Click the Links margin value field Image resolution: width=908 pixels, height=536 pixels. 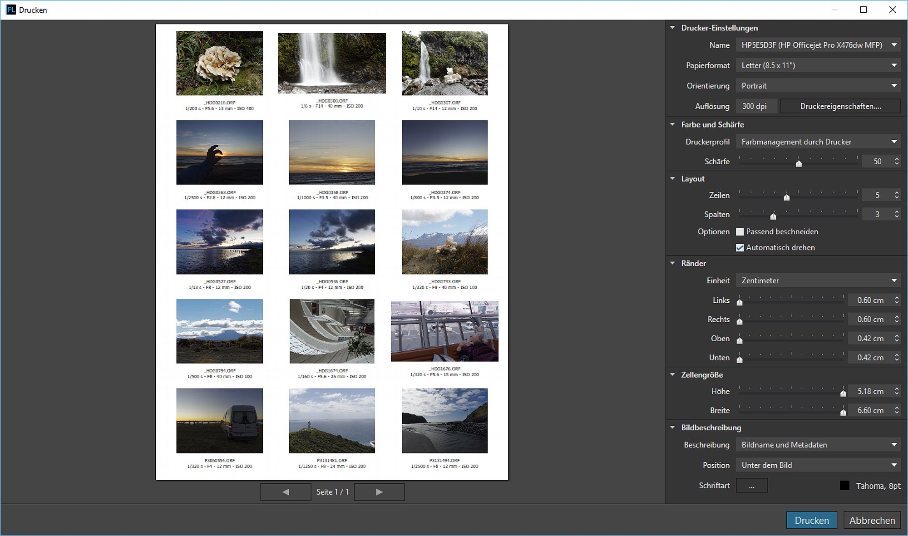[870, 300]
